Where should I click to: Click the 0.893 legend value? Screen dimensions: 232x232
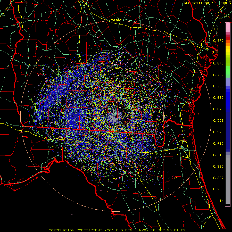218,52
